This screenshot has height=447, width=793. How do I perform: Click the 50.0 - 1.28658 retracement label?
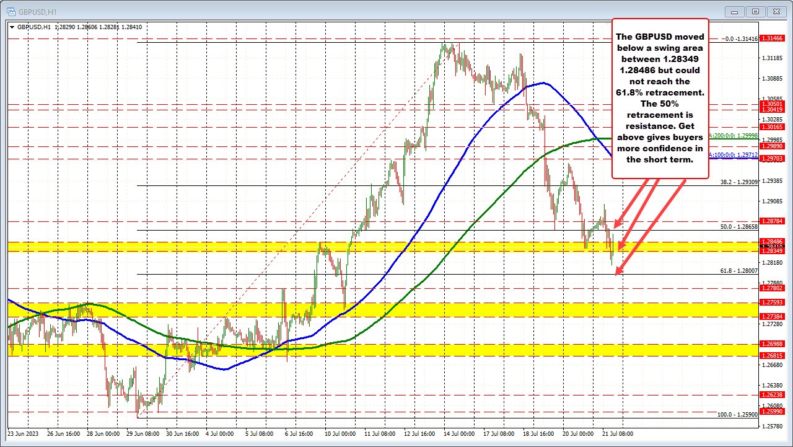pyautogui.click(x=739, y=227)
